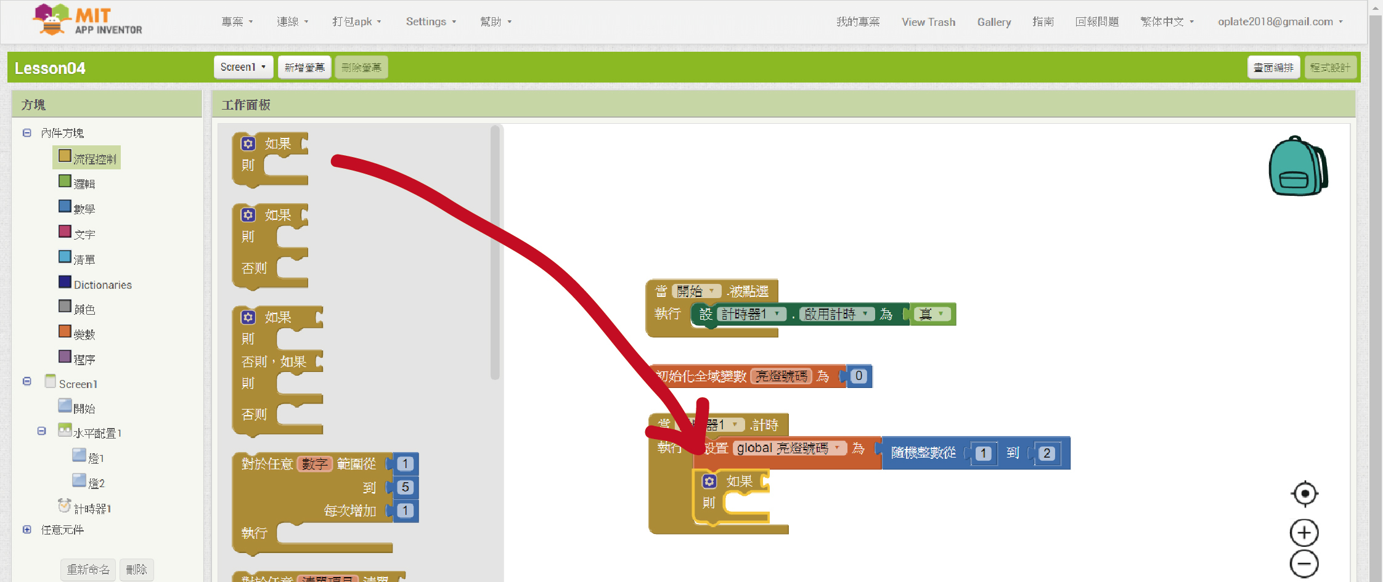Open the 真 boolean value dropdown
Screen dimensions: 1383x582
click(940, 314)
